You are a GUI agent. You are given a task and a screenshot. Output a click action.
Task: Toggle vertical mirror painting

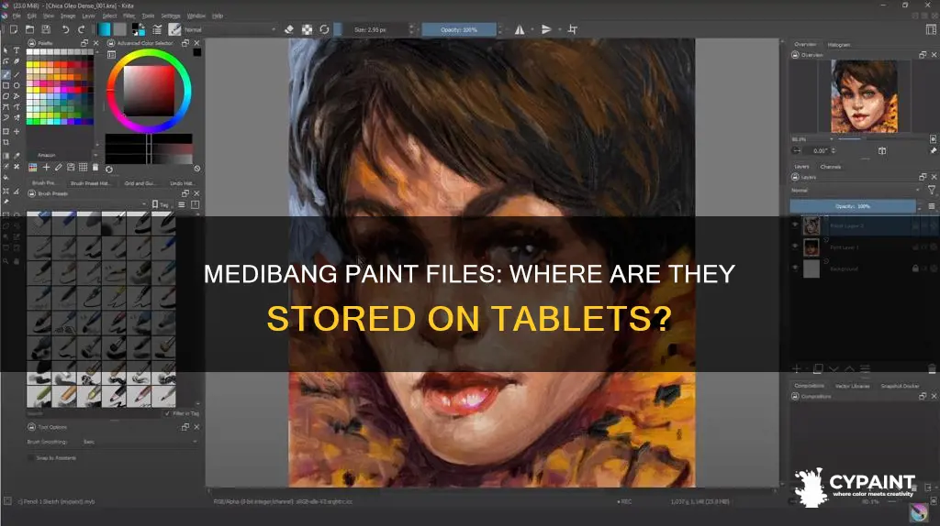point(546,29)
